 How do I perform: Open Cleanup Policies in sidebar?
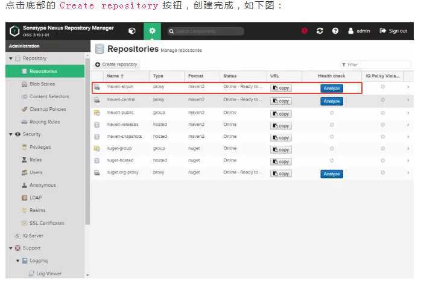pos(48,109)
